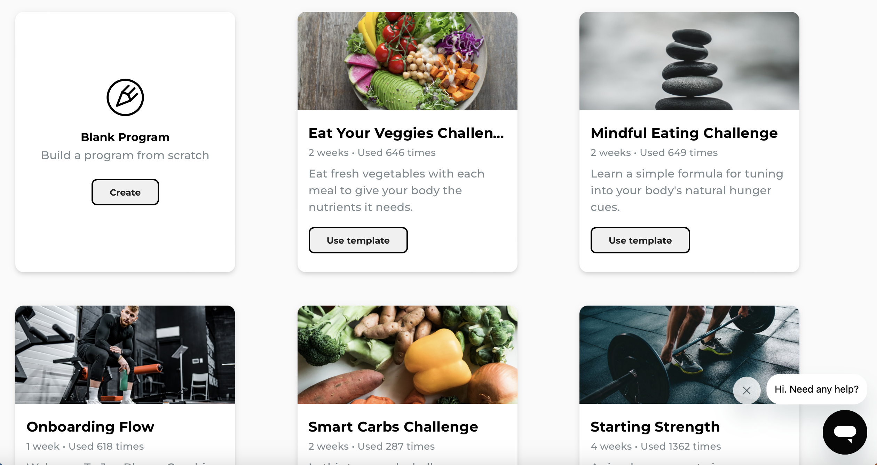
Task: Use template for Mindful Eating Challenge
Action: (640, 240)
